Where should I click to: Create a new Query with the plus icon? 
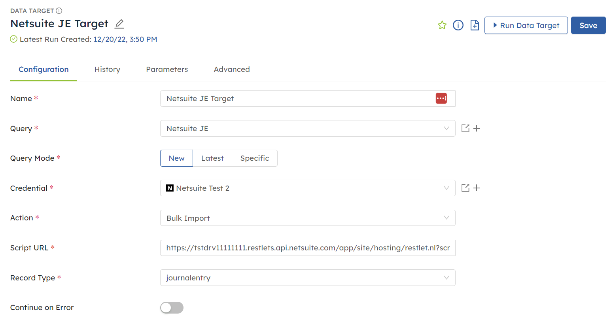477,128
